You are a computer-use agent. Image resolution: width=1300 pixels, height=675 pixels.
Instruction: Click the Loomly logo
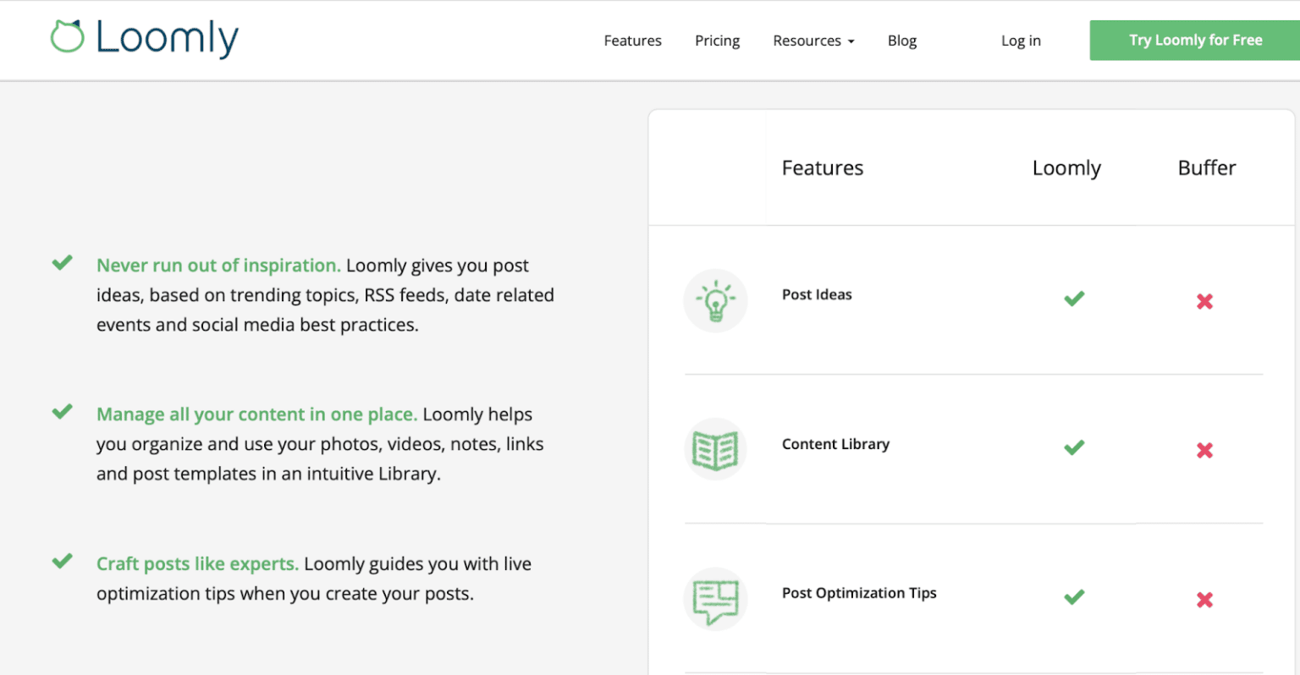coord(142,39)
